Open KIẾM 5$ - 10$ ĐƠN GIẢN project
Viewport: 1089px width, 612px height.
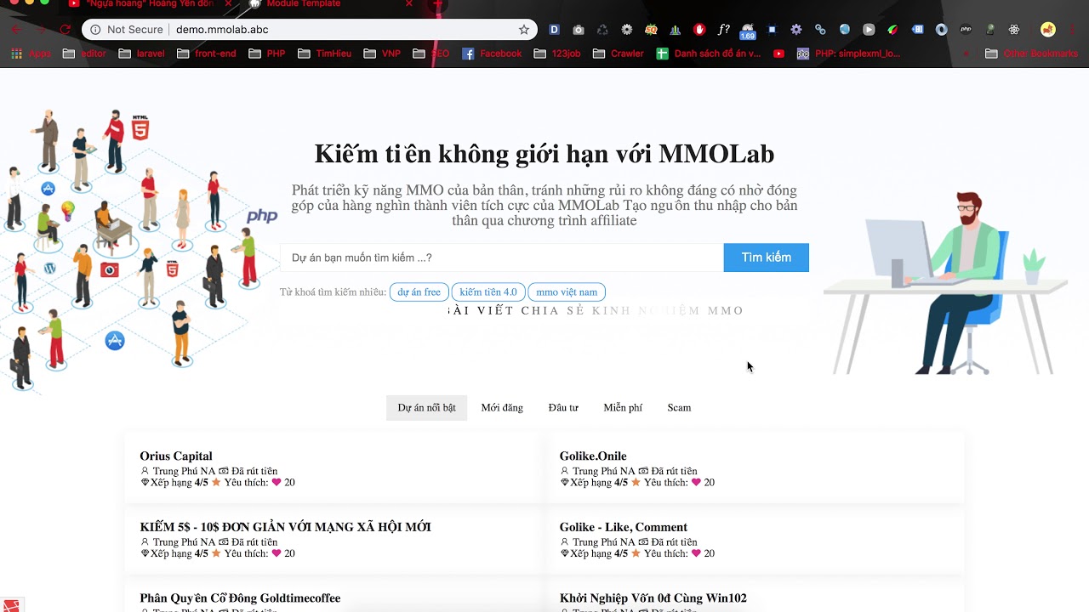pyautogui.click(x=285, y=527)
